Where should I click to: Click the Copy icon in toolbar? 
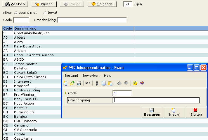[104, 83]
